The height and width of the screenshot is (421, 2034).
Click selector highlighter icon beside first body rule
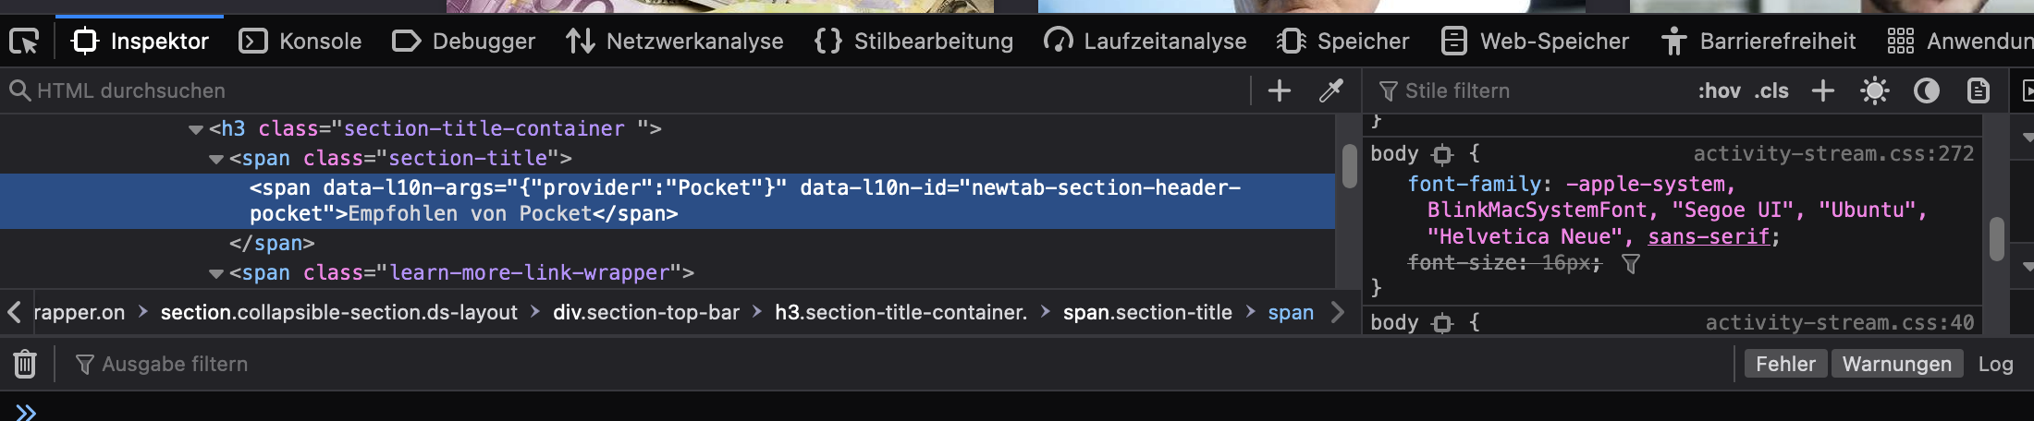pos(1443,154)
